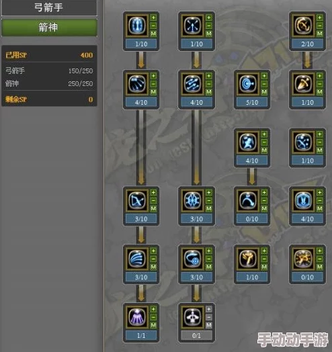Screen dimensions: 332x352
Task: Max out the running figure skill with M
Action: point(264,150)
